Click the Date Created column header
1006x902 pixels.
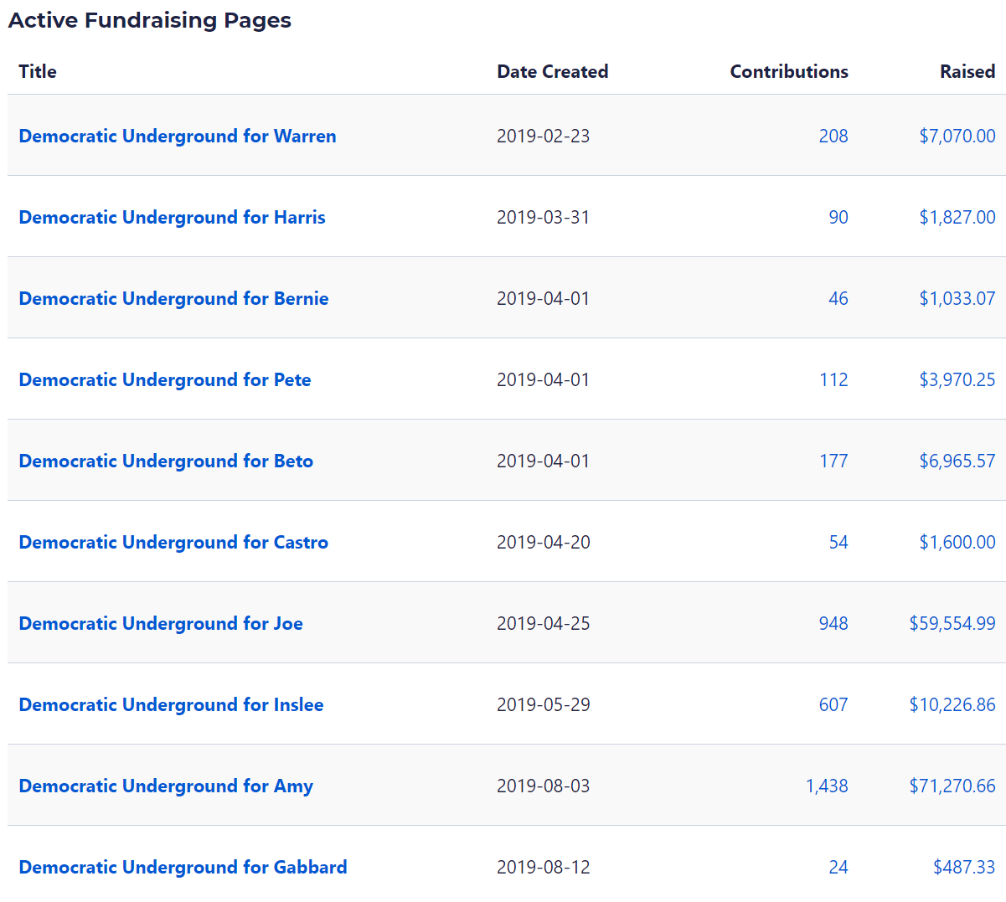(552, 71)
